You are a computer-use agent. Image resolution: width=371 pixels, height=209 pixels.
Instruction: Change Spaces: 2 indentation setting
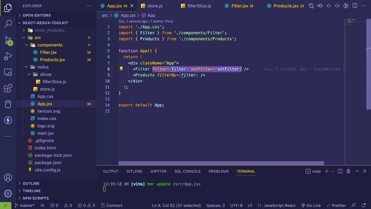(x=216, y=205)
